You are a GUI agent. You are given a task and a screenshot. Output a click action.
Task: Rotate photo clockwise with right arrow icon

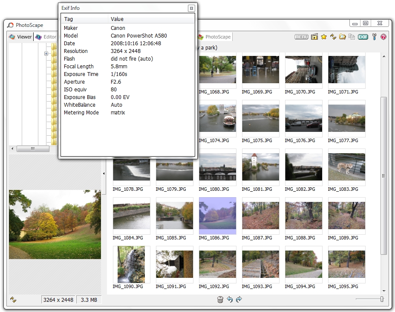tap(239, 299)
